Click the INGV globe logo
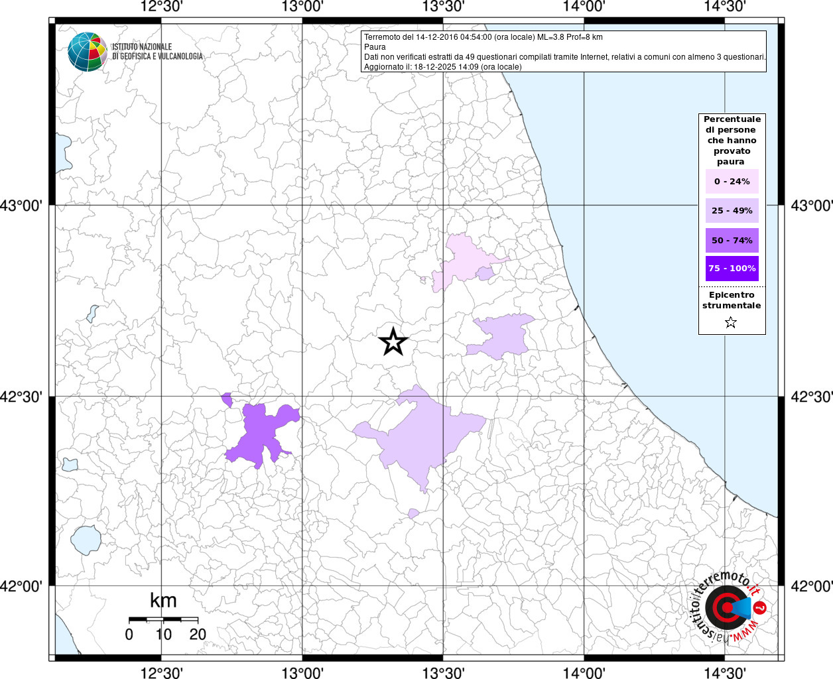This screenshot has height=679, width=833. pos(88,51)
